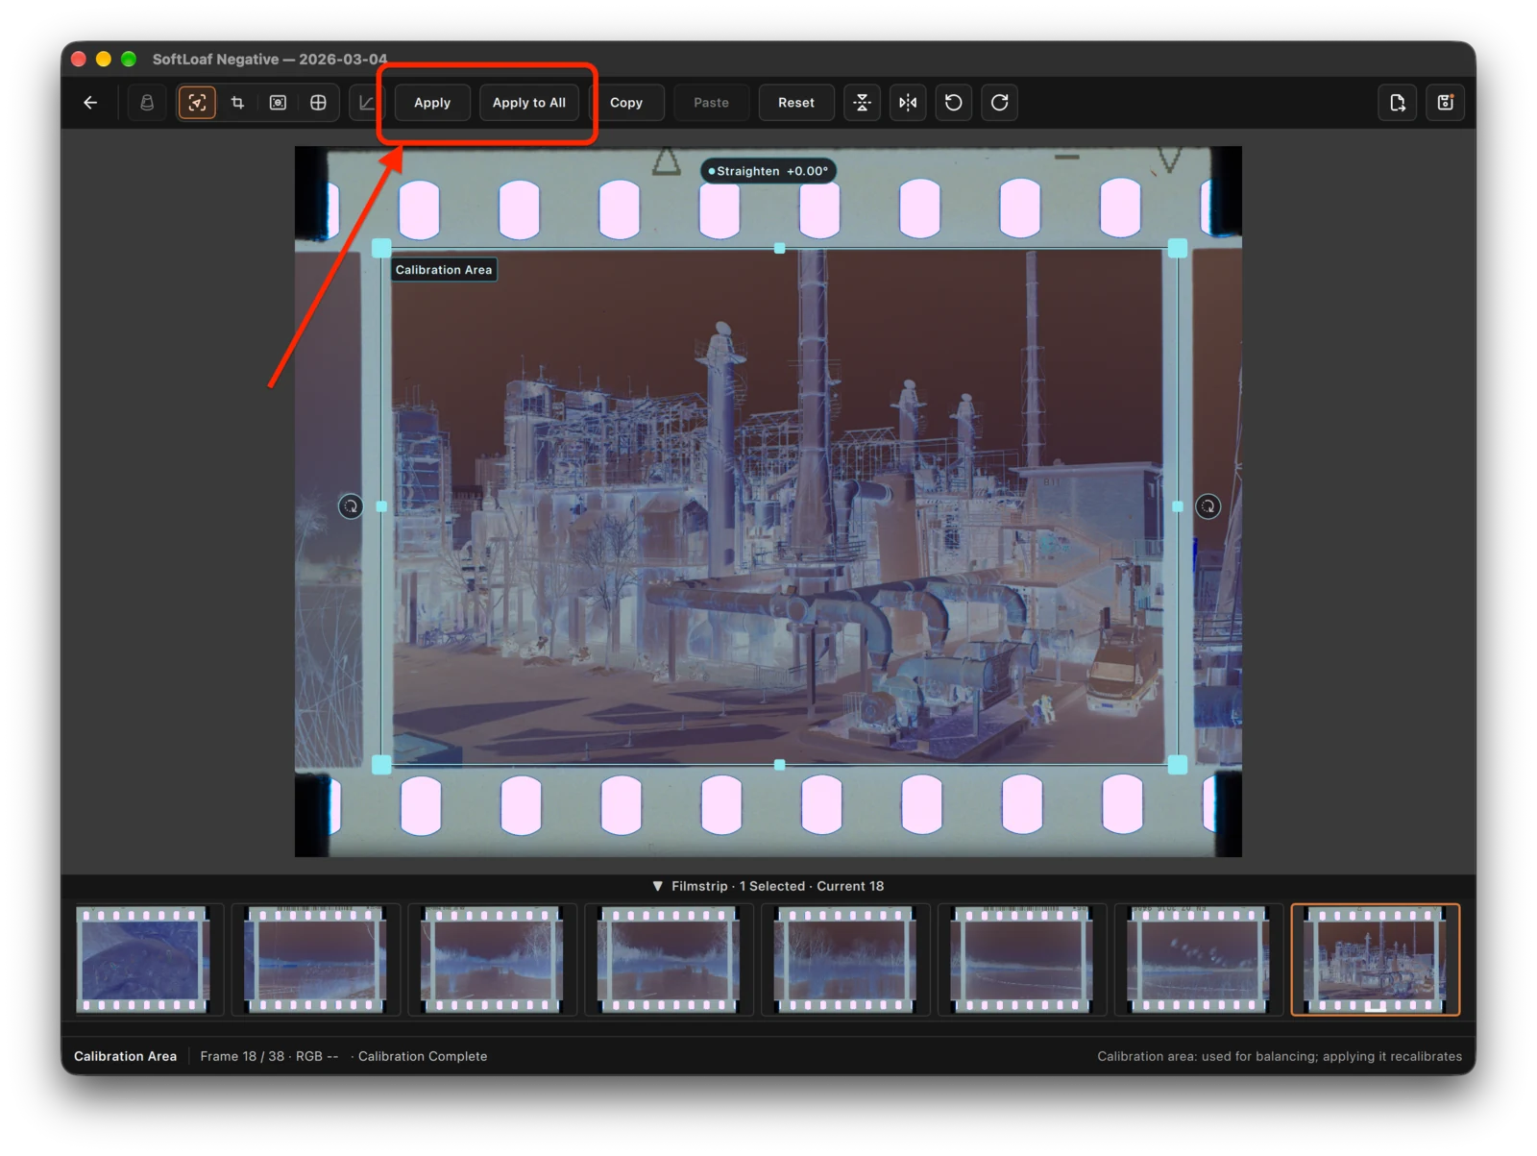
Task: Select the Crop tool icon
Action: 237,103
